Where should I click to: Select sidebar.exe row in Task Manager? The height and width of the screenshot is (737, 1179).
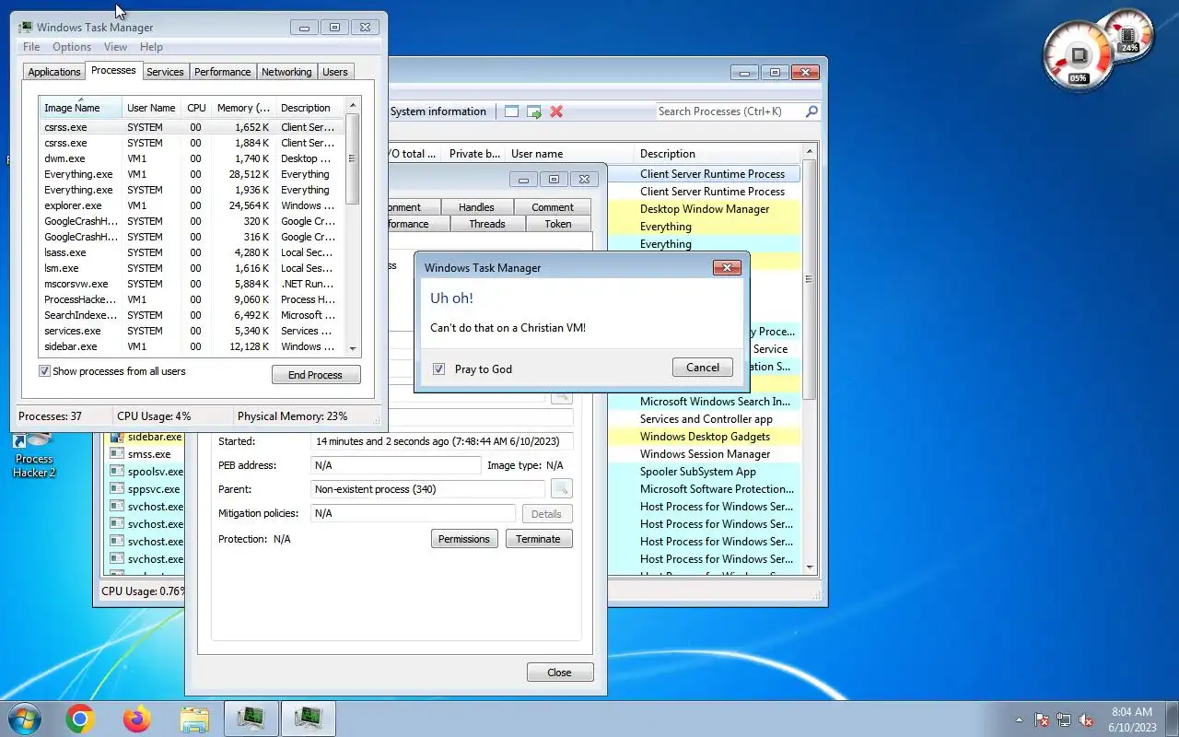192,346
